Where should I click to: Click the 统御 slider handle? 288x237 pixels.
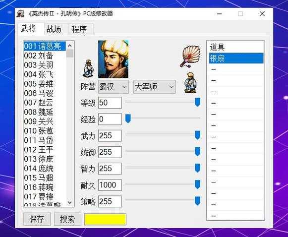(x=197, y=151)
